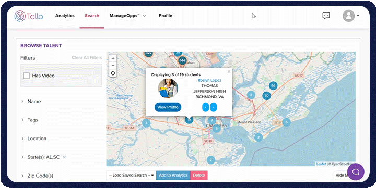Open the purple support chat bubble
The width and height of the screenshot is (376, 188).
point(356,172)
